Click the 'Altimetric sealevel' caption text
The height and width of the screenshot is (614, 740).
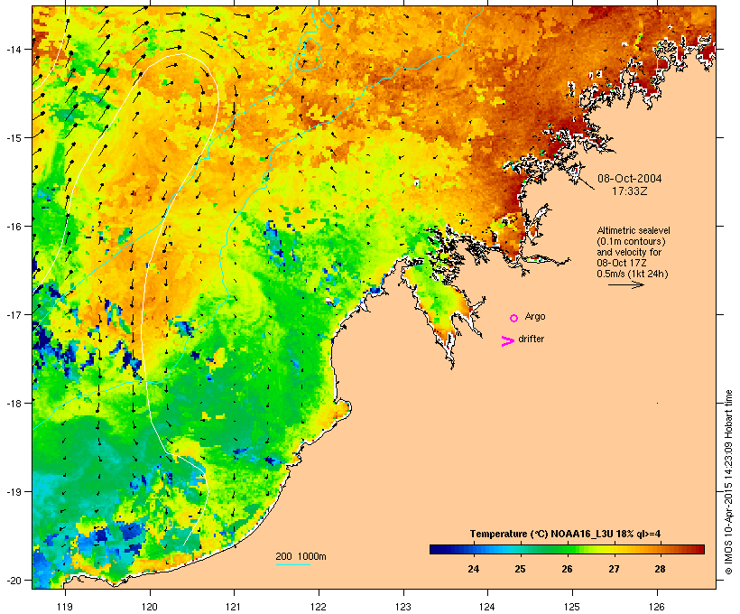[x=634, y=230]
